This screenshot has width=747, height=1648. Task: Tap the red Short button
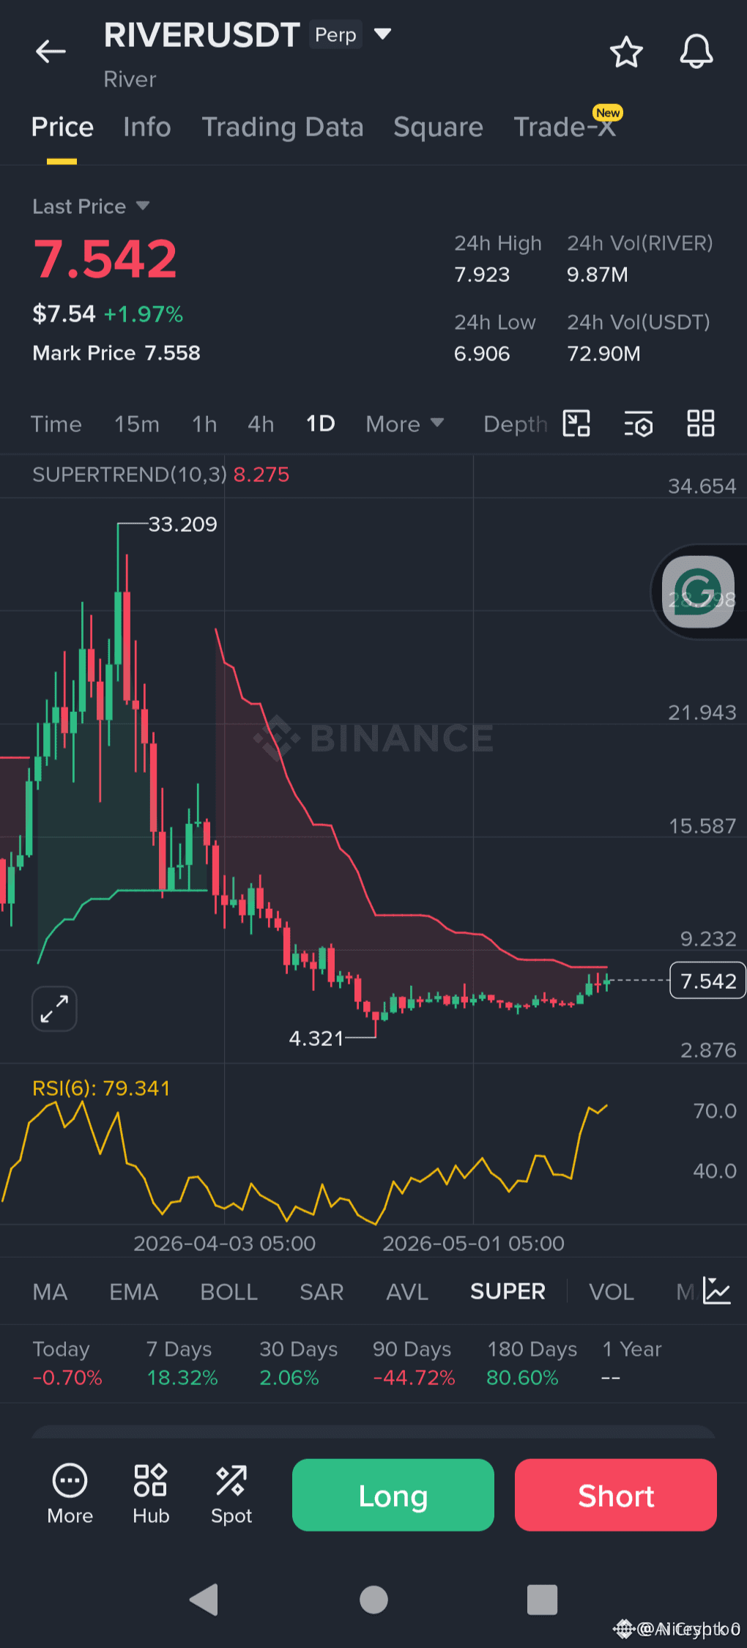616,1495
